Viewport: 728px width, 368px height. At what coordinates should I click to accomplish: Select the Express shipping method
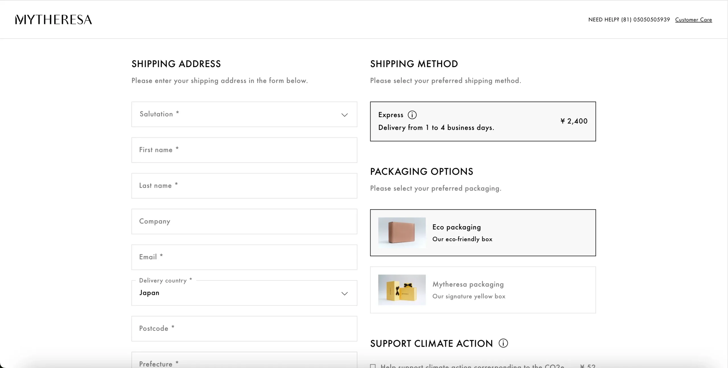pos(483,121)
